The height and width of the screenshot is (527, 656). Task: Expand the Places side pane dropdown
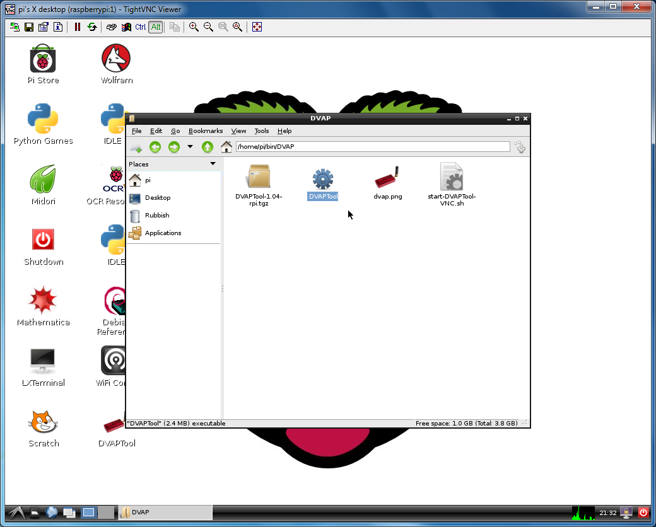coord(213,164)
